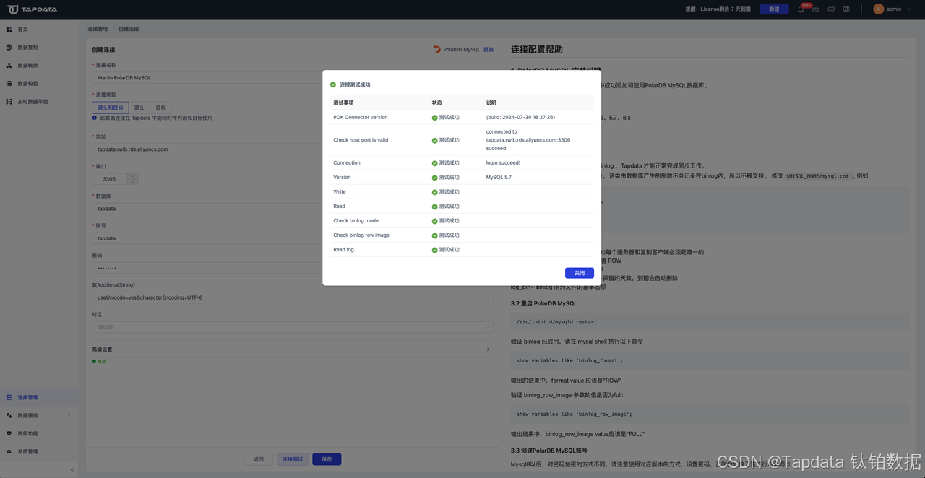Click the blue info icon under connection type
The width and height of the screenshot is (925, 478).
(x=95, y=118)
